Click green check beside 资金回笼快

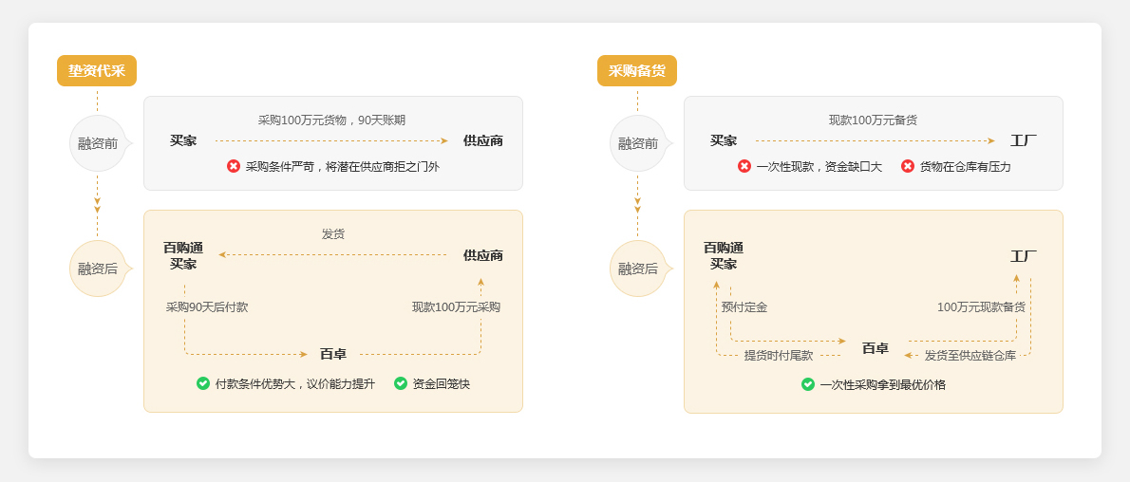[x=401, y=383]
